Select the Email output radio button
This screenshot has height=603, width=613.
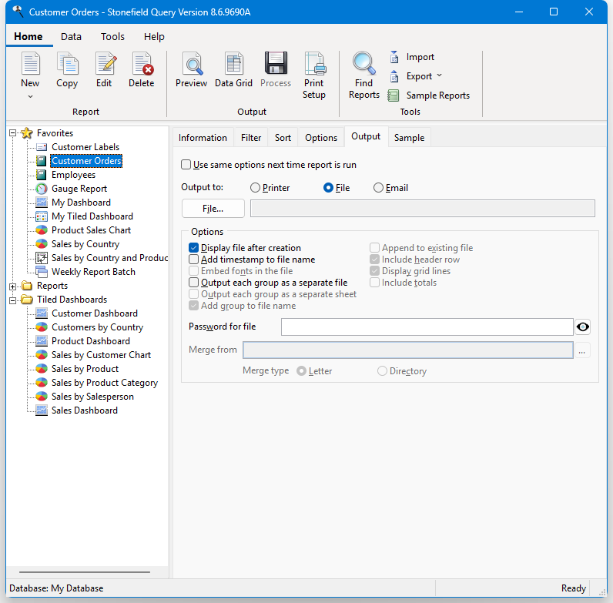click(x=378, y=188)
